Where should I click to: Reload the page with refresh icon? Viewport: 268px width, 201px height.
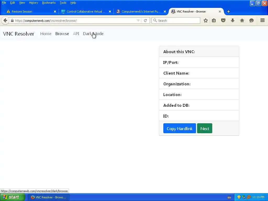click(146, 20)
